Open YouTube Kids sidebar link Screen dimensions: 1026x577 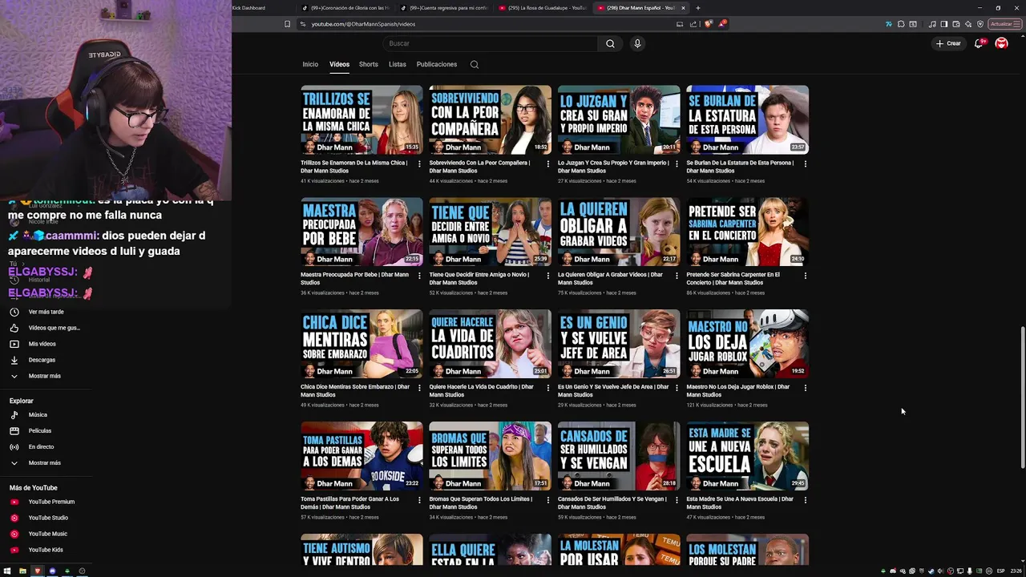(x=46, y=550)
